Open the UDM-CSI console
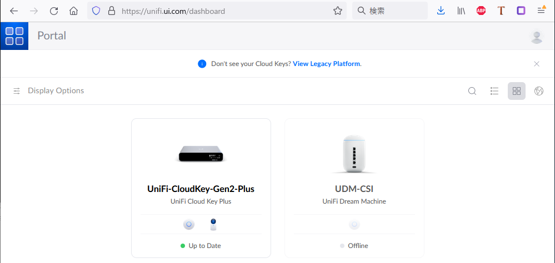The height and width of the screenshot is (263, 555). (x=354, y=189)
